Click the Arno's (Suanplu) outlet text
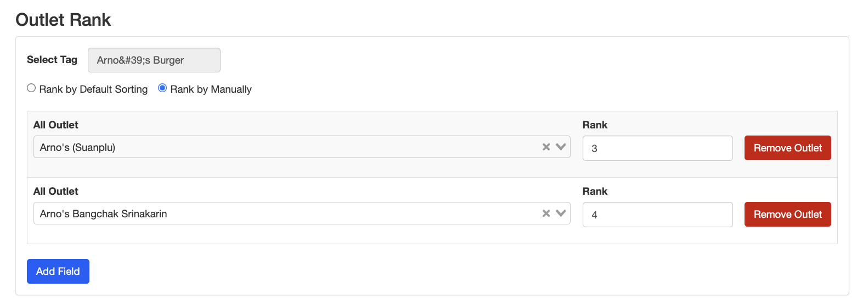This screenshot has width=857, height=304. coord(77,148)
